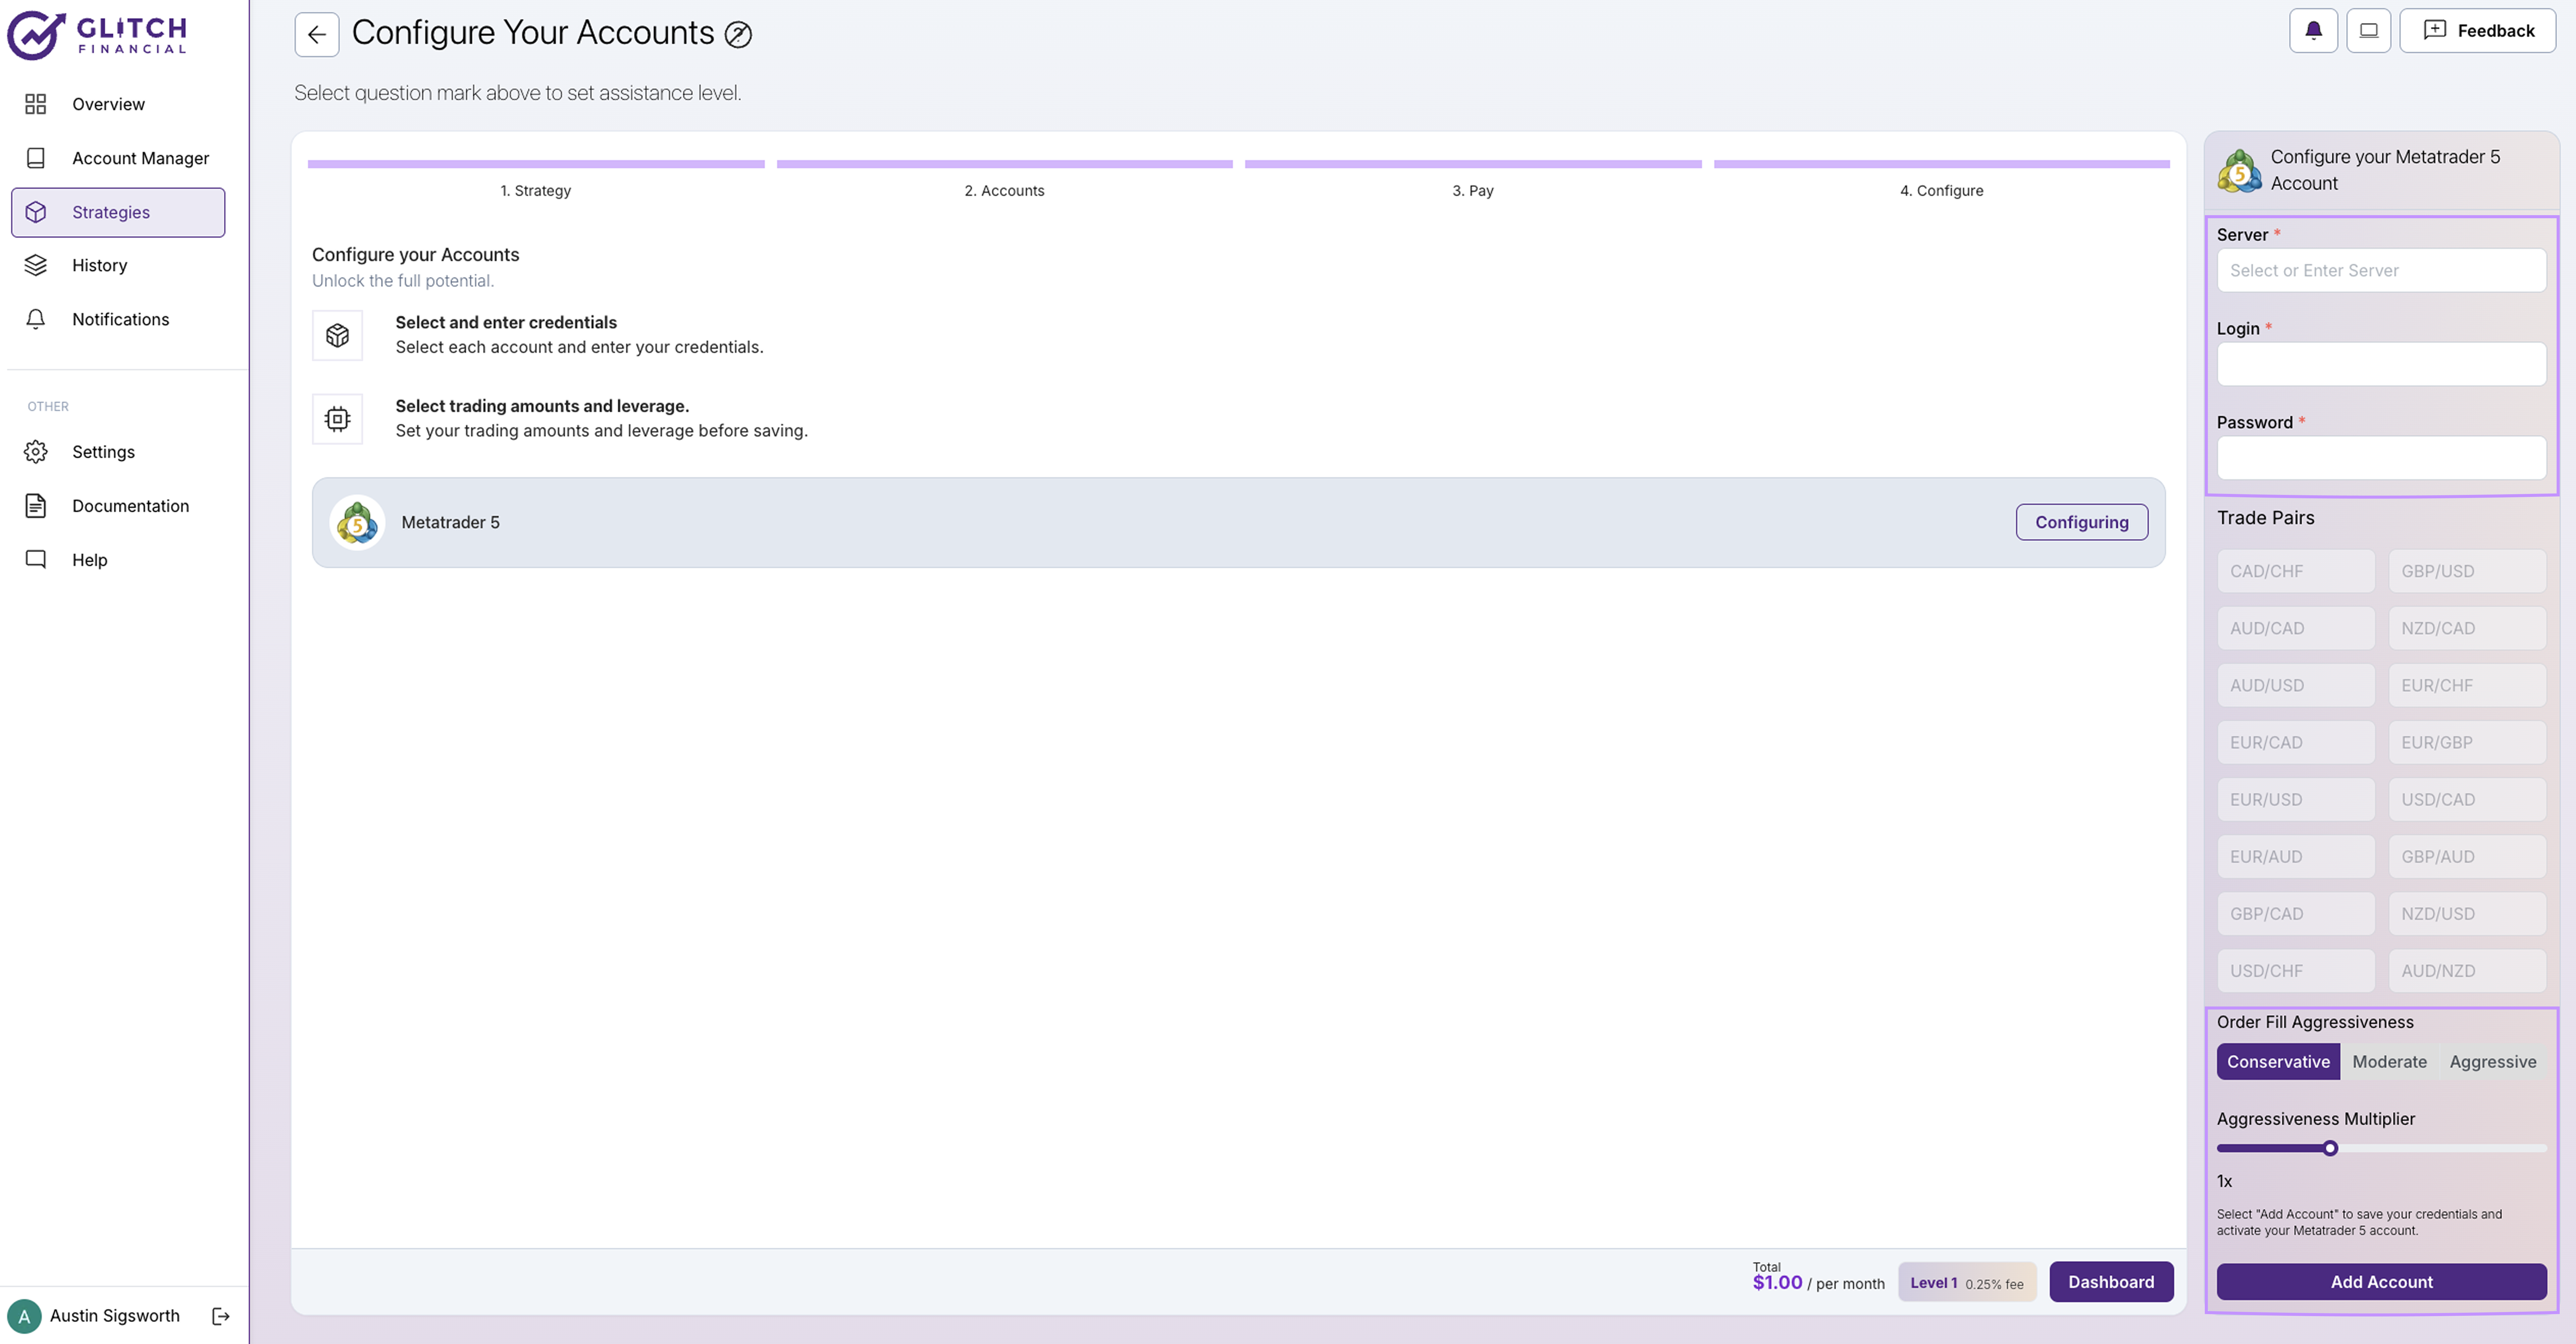Toggle CAD/CHF trade pair
Screen dimensions: 2576x1344
tap(2296, 571)
